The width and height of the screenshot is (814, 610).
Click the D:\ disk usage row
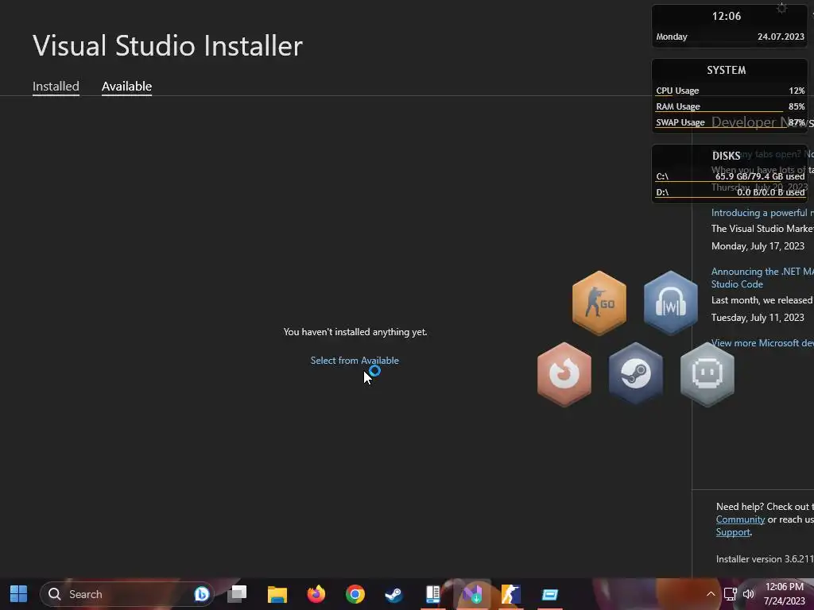click(x=730, y=192)
